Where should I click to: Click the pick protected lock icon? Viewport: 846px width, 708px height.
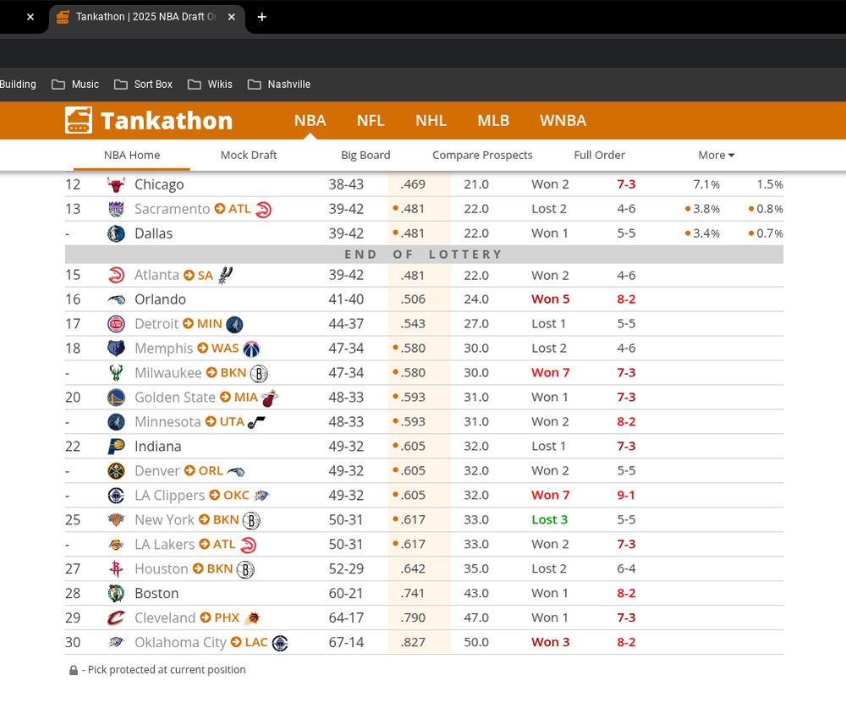tap(74, 670)
